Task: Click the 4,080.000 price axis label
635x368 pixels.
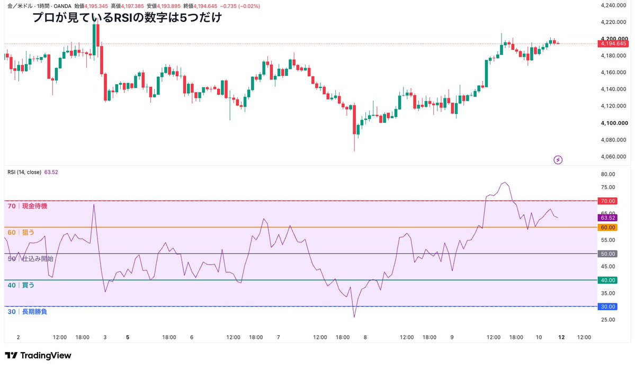Action: click(613, 140)
